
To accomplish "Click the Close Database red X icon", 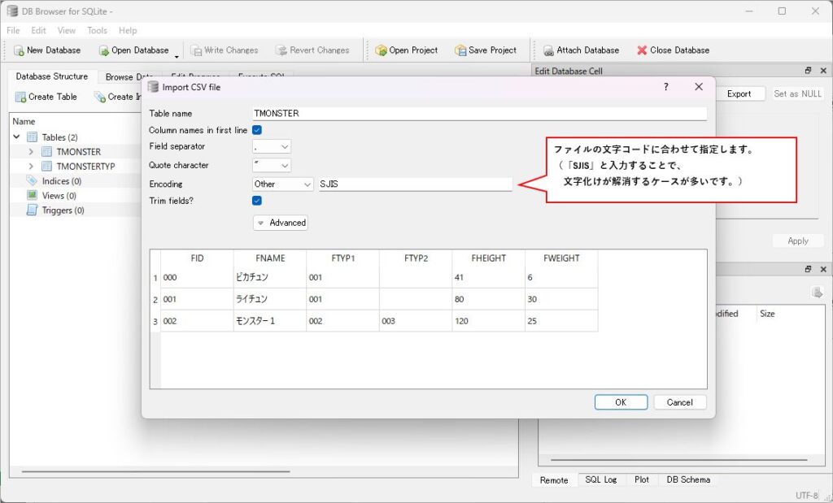I will (642, 50).
